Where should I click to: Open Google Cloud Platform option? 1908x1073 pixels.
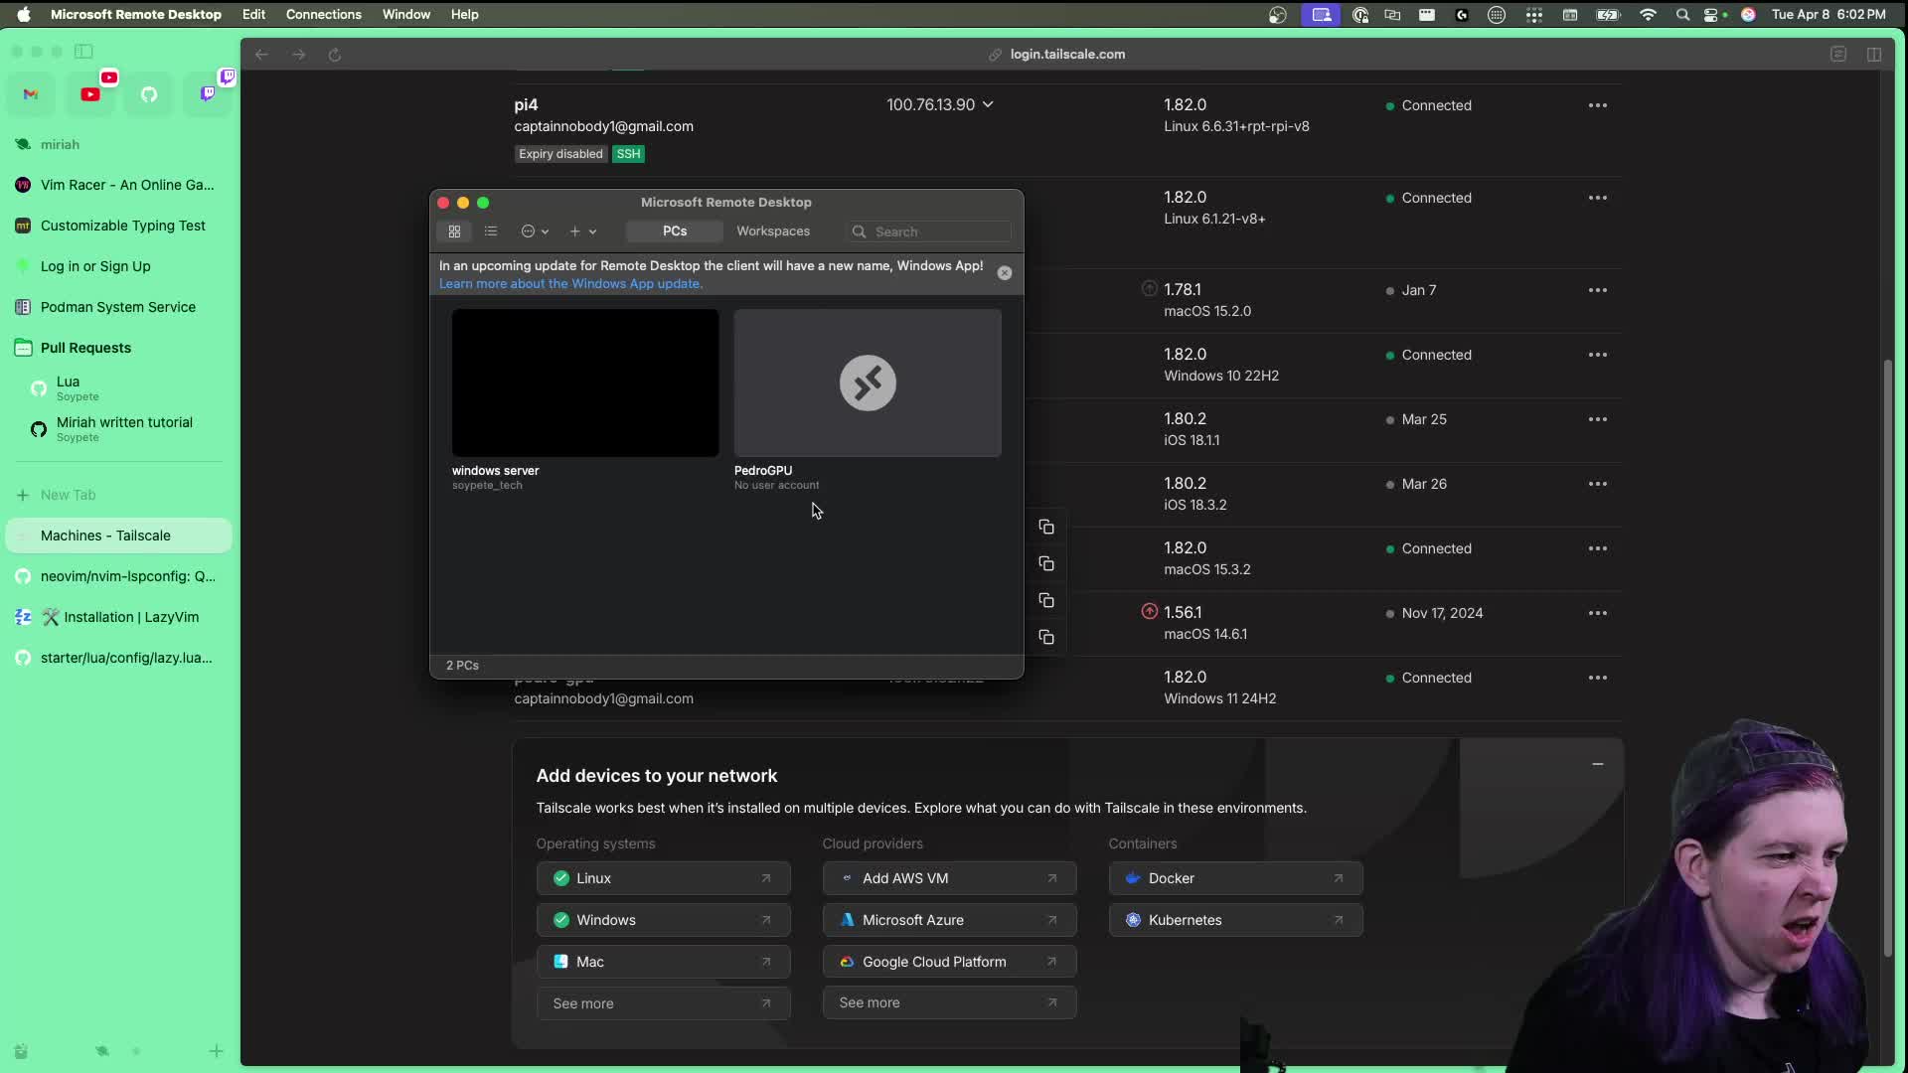pos(949,962)
